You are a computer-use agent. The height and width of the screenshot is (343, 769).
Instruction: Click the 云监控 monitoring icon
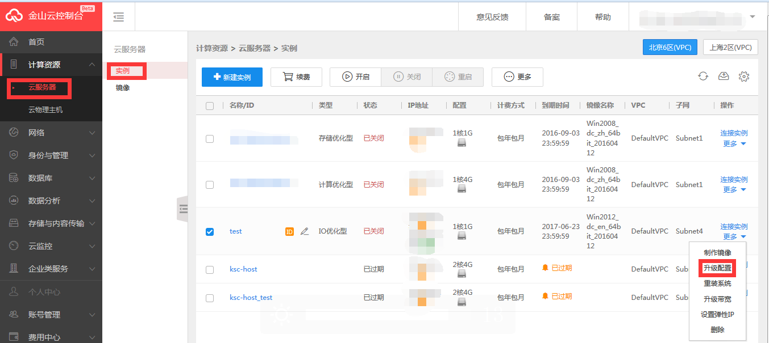(x=14, y=246)
